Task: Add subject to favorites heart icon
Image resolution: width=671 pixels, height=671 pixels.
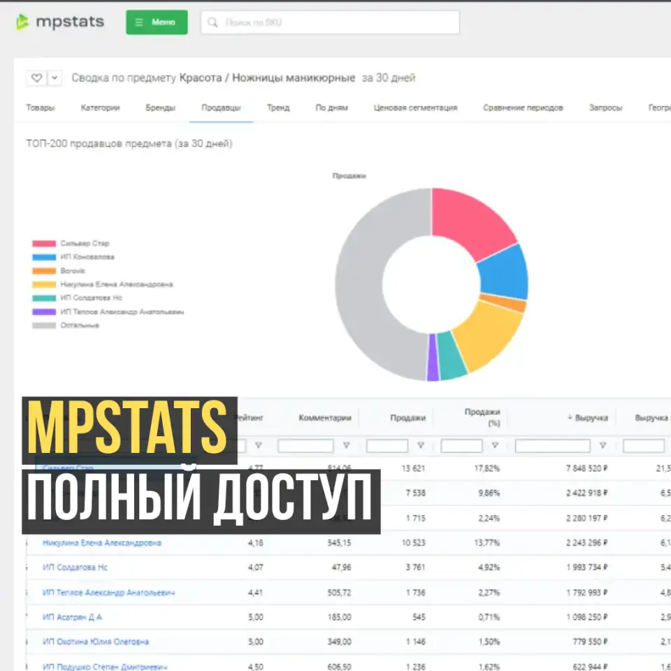Action: pos(37,78)
